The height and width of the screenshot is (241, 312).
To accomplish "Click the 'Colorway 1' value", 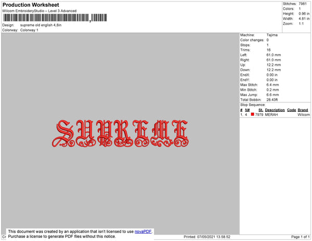I will coord(29,30).
